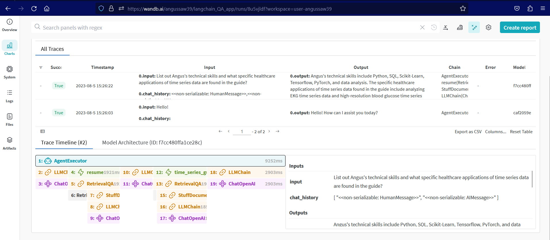This screenshot has height=240, width=550.
Task: Select the 15: StuffDocuments timeline span
Action: point(182,195)
